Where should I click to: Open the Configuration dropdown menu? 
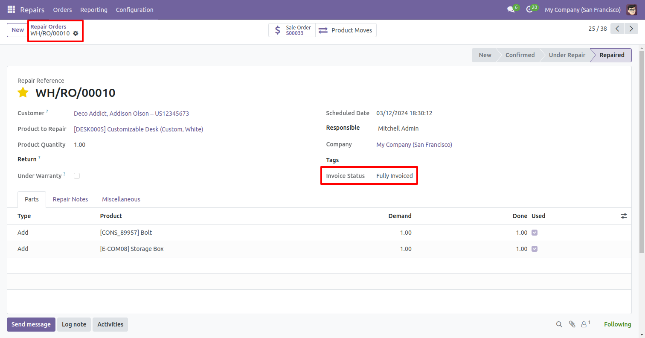134,9
